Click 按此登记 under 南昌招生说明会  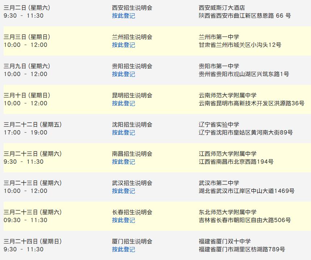(x=123, y=162)
